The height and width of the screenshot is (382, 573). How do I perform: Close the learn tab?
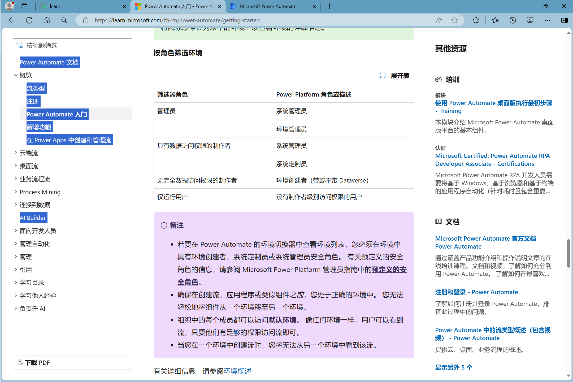coord(124,6)
